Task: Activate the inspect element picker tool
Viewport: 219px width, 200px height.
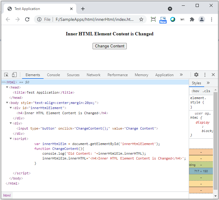Action: (x=6, y=75)
